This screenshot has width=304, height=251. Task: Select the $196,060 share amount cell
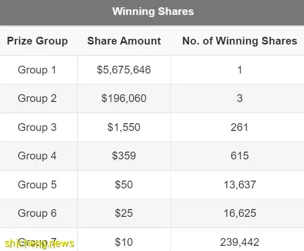(124, 98)
